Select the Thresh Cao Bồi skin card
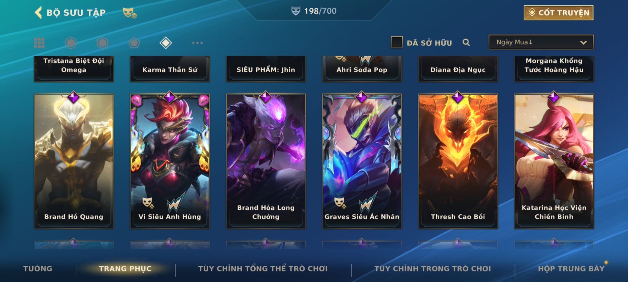Image resolution: width=628 pixels, height=282 pixels. point(458,161)
